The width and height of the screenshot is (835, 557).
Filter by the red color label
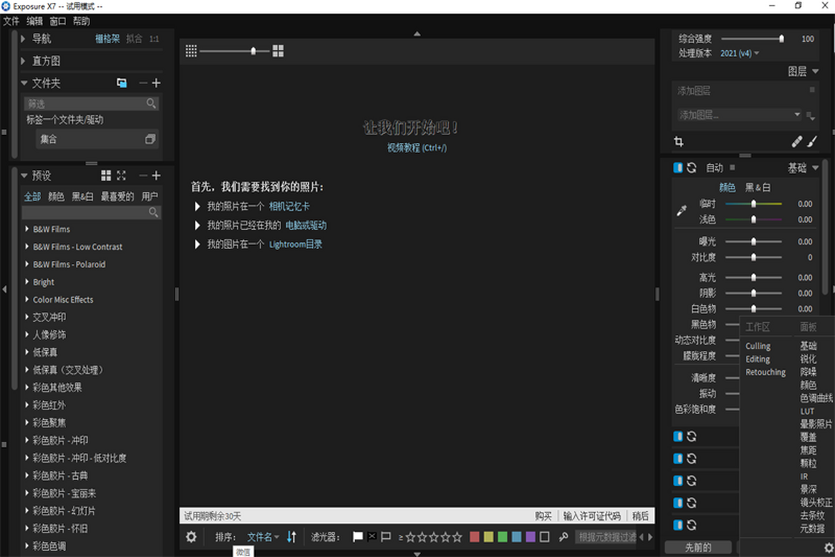(x=475, y=537)
